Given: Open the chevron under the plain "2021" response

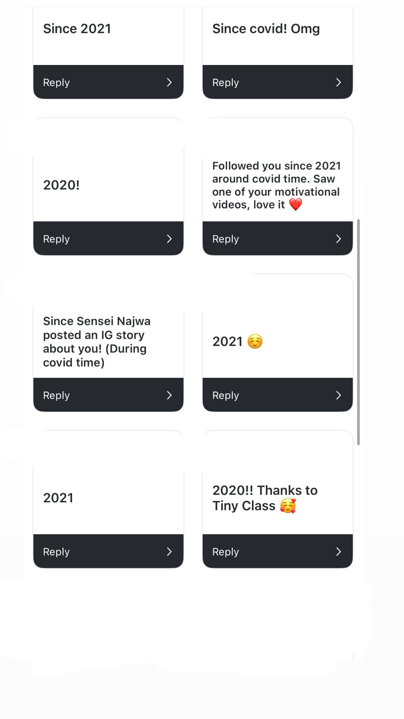Looking at the screenshot, I should pos(169,552).
